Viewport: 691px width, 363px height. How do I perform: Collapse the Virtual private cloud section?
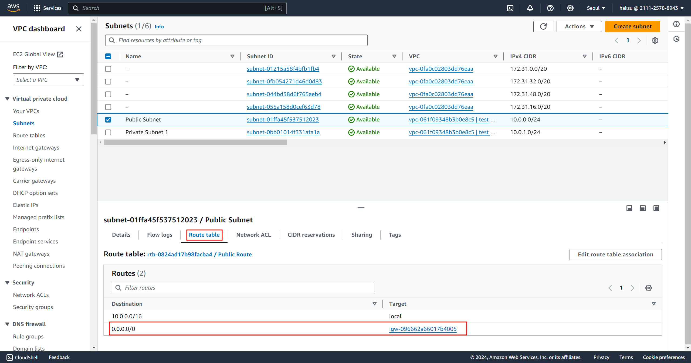7,99
